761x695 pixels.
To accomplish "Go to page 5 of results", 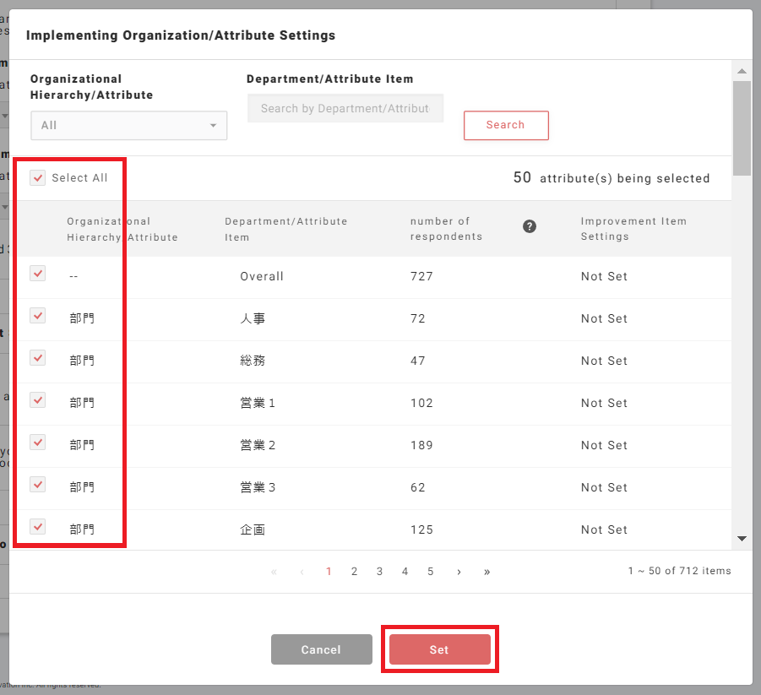I will pos(430,572).
